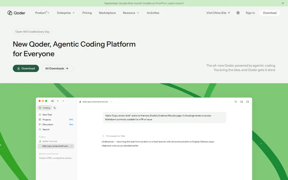Click the forward arrow in app window

[63, 101]
